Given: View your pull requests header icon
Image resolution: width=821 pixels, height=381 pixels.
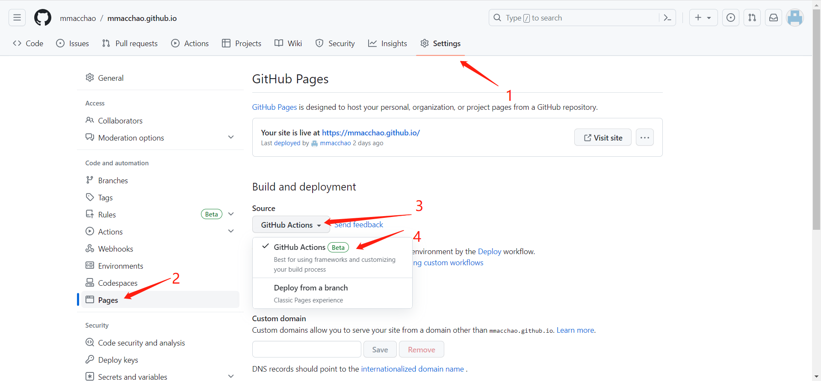Looking at the screenshot, I should 752,18.
